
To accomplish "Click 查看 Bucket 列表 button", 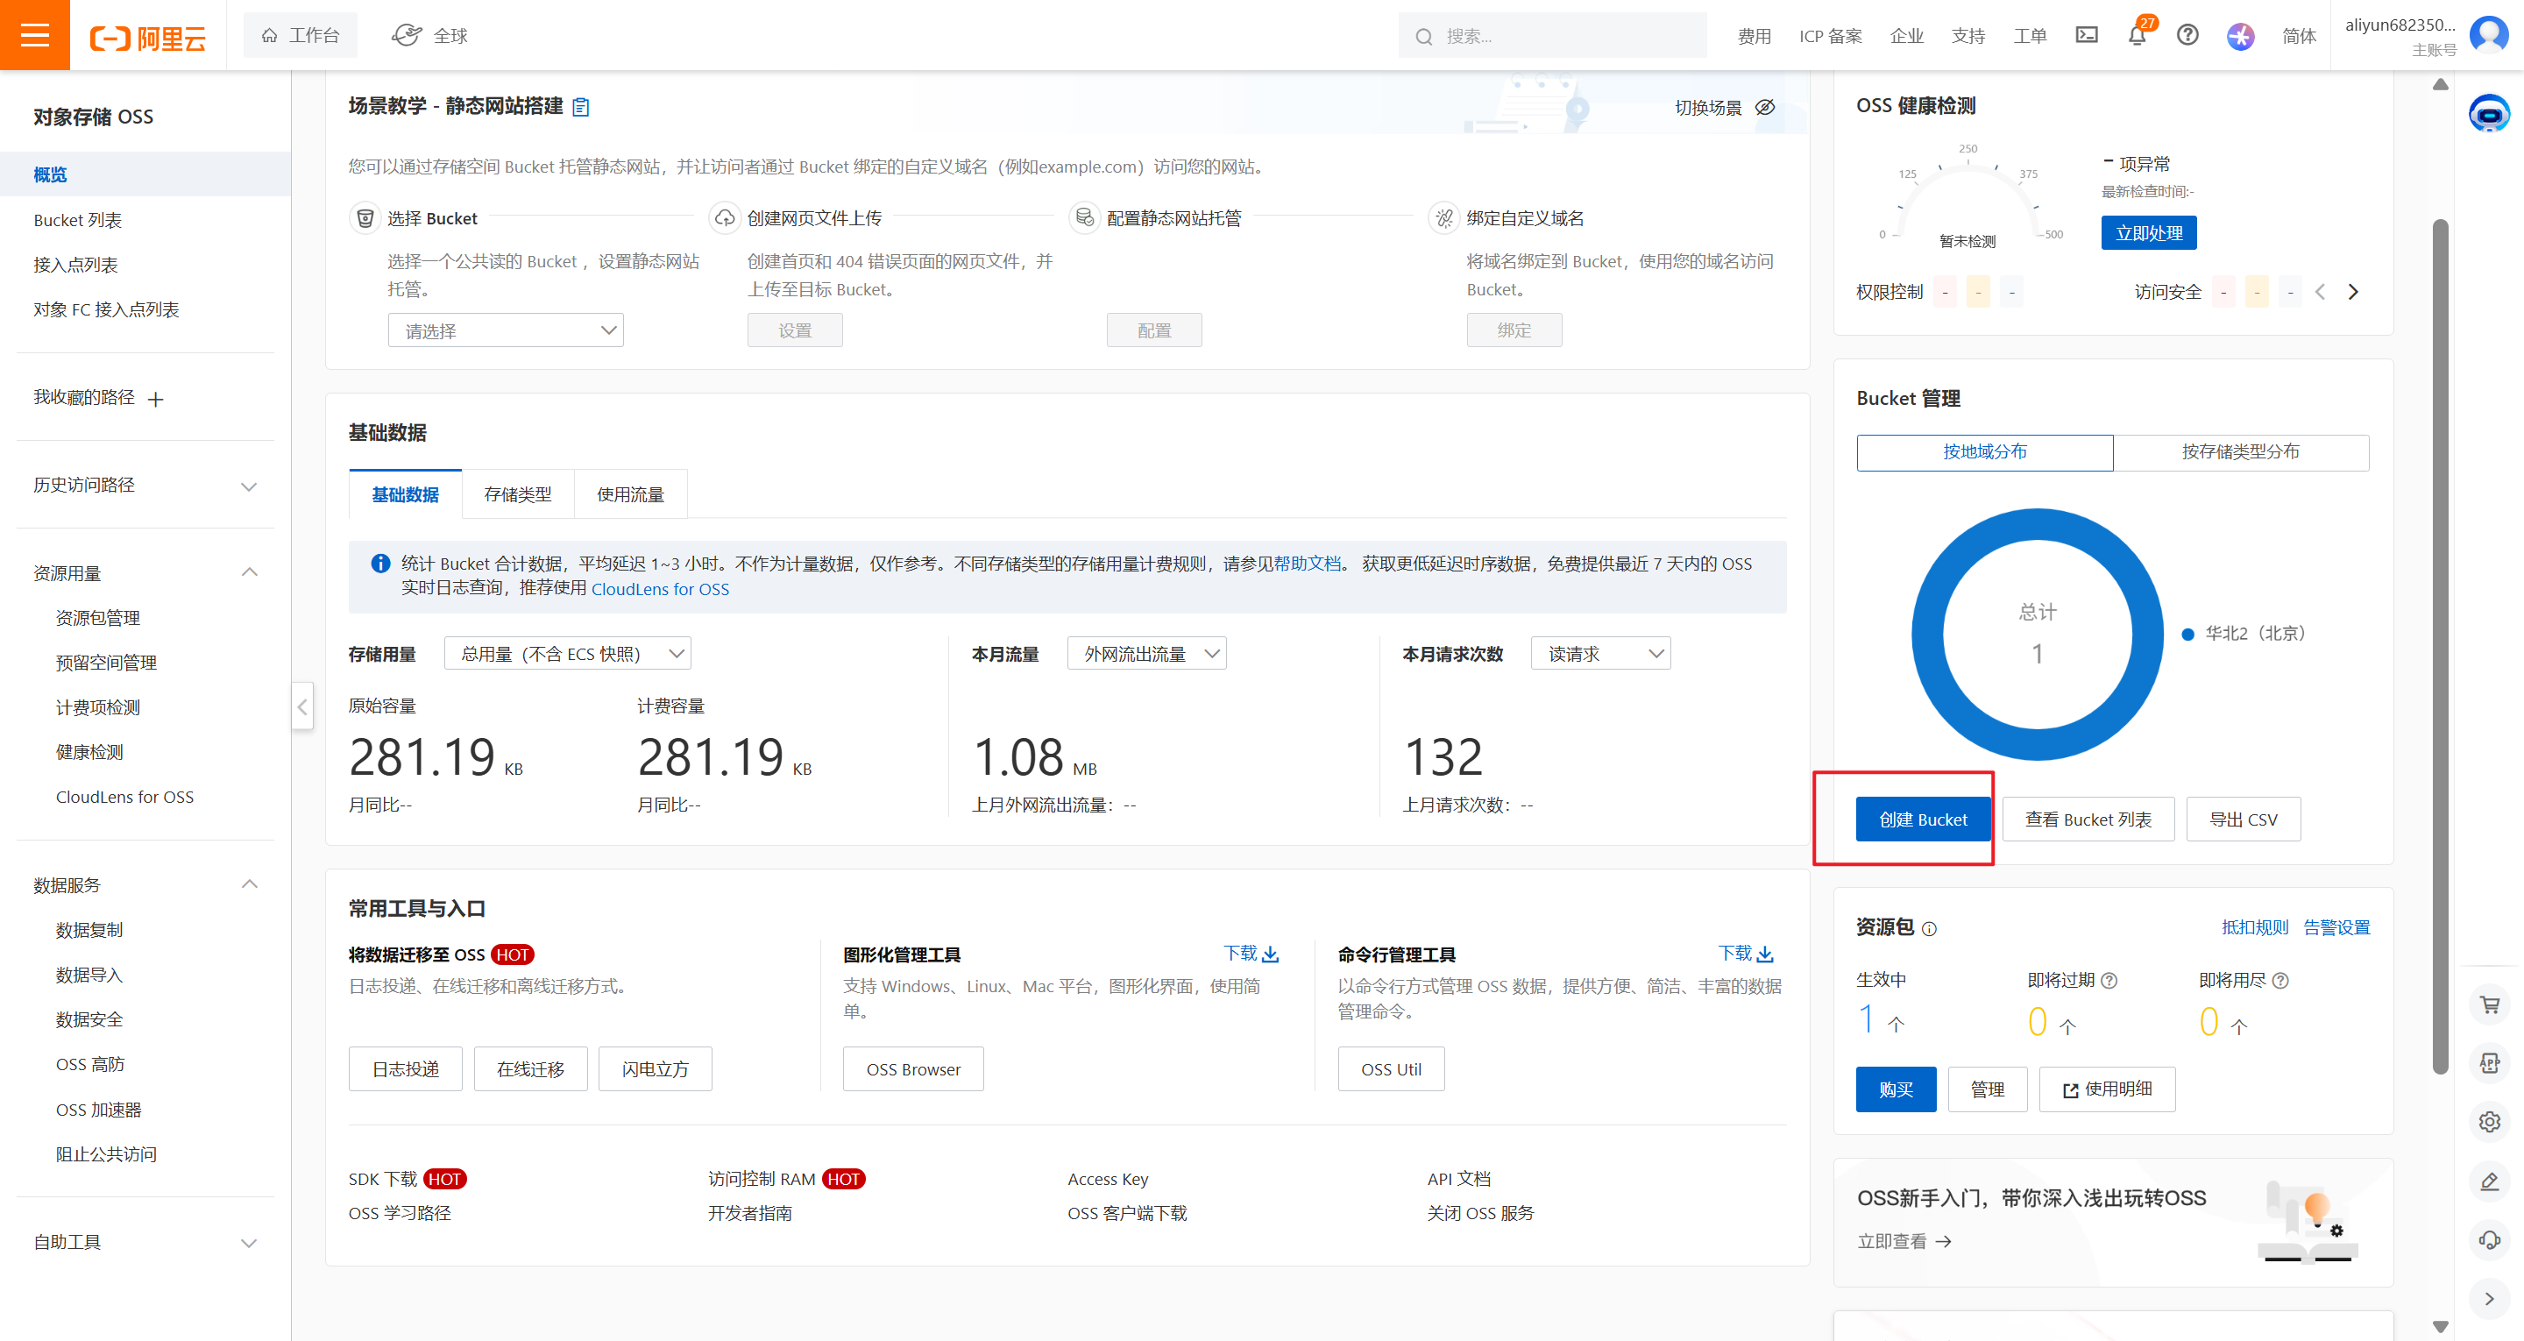I will tap(2088, 819).
